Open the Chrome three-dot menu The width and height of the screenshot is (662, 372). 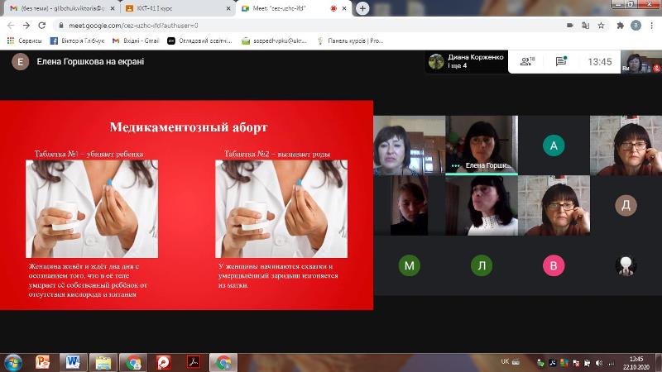pos(652,26)
